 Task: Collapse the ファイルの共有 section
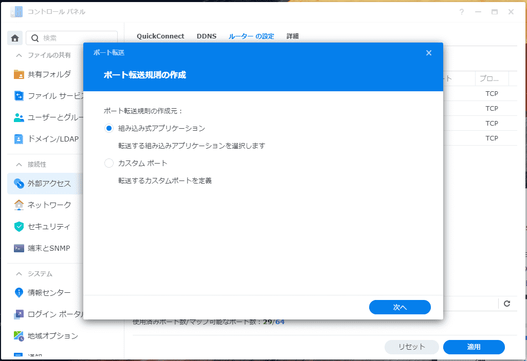tap(19, 55)
